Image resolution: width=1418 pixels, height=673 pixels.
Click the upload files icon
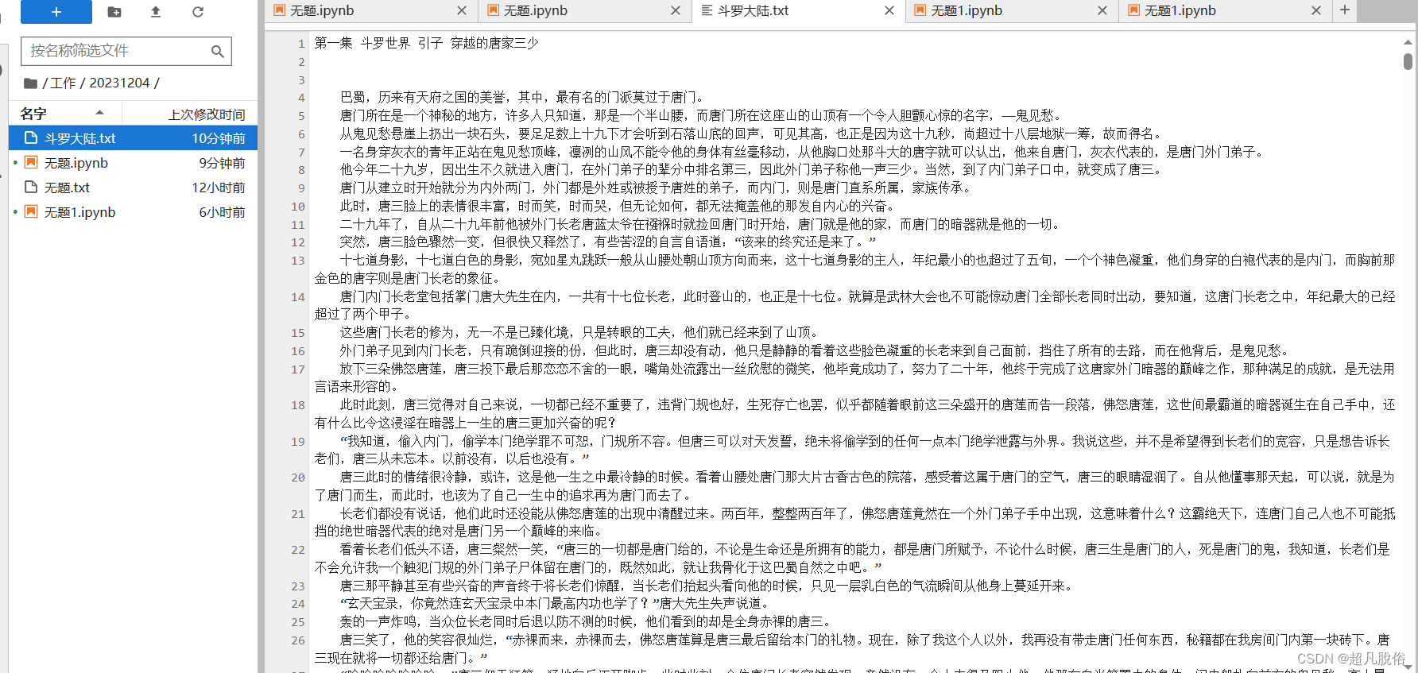[x=156, y=12]
